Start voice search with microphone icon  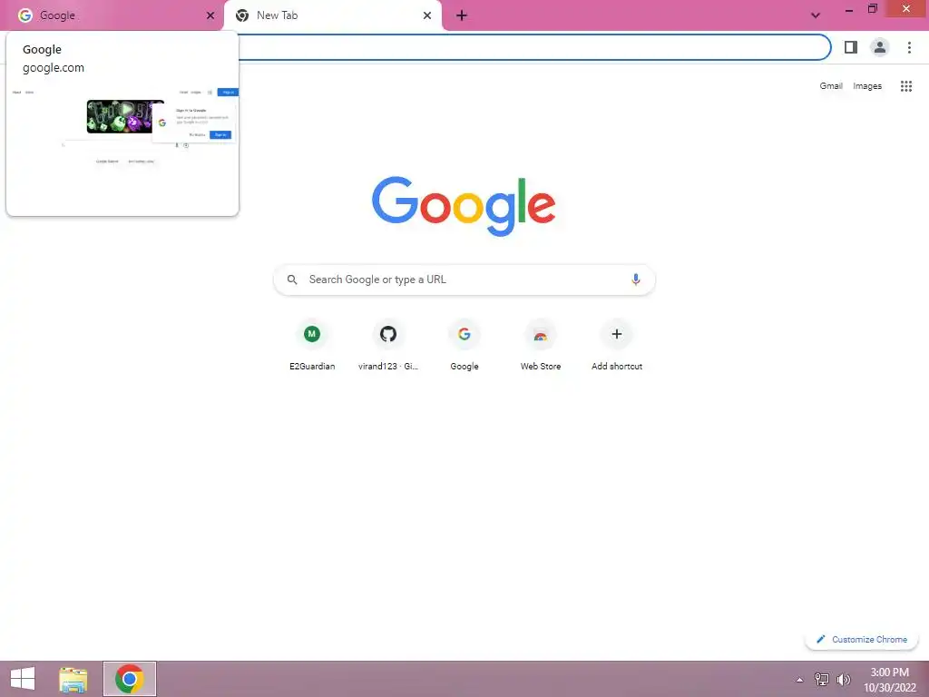click(x=635, y=280)
